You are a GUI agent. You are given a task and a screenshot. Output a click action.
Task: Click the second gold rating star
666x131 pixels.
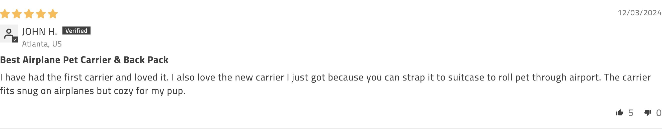click(x=17, y=14)
